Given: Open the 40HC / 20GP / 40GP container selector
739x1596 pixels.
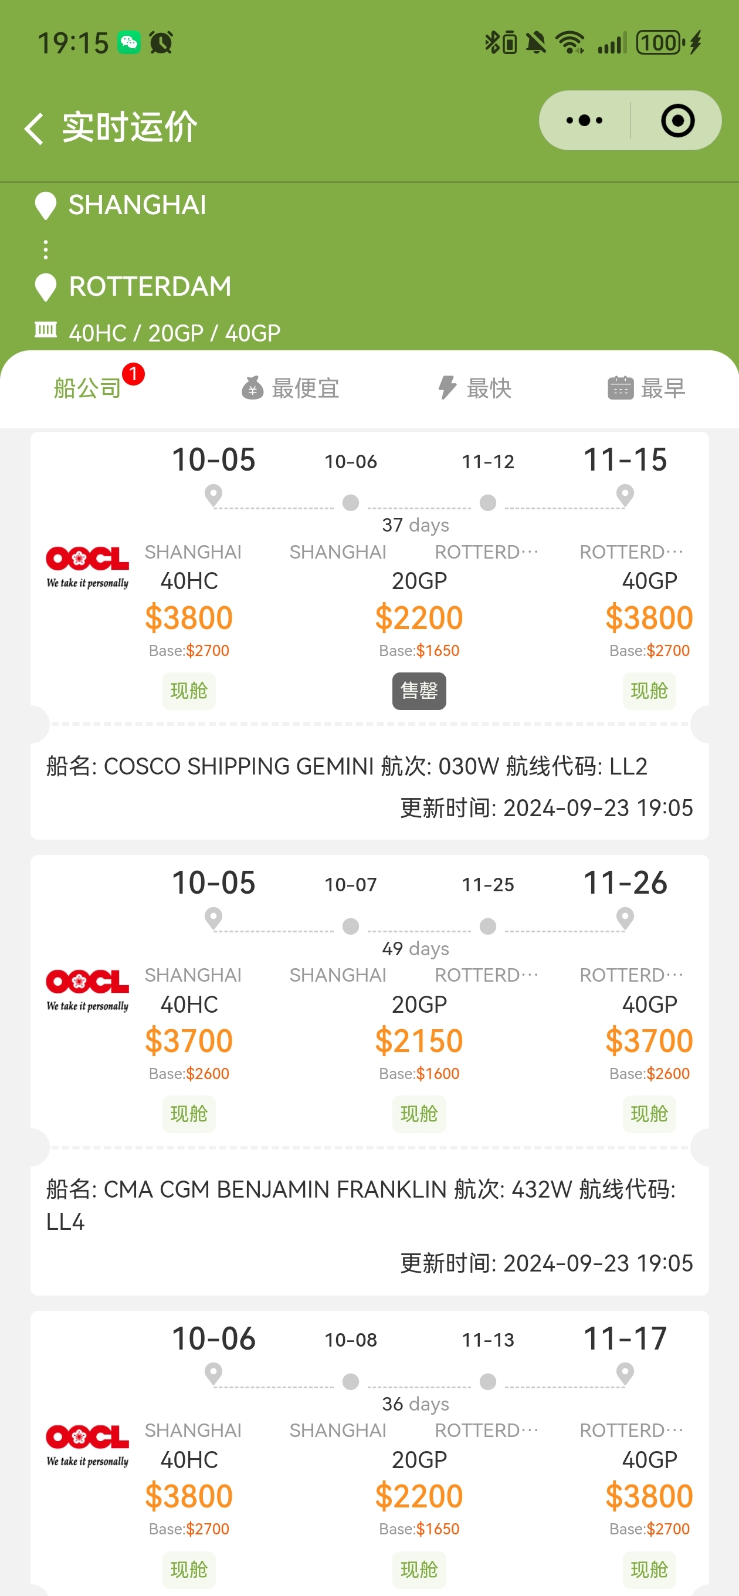Looking at the screenshot, I should coord(175,333).
